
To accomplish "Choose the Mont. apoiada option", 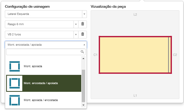I will tap(44, 66).
